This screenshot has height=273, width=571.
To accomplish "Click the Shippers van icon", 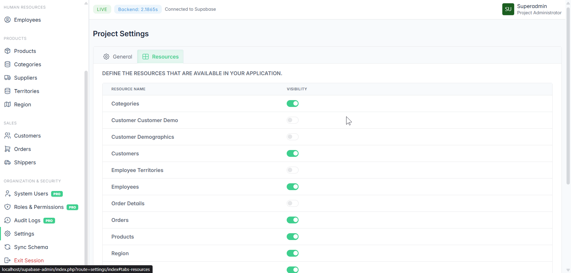I will click(7, 162).
